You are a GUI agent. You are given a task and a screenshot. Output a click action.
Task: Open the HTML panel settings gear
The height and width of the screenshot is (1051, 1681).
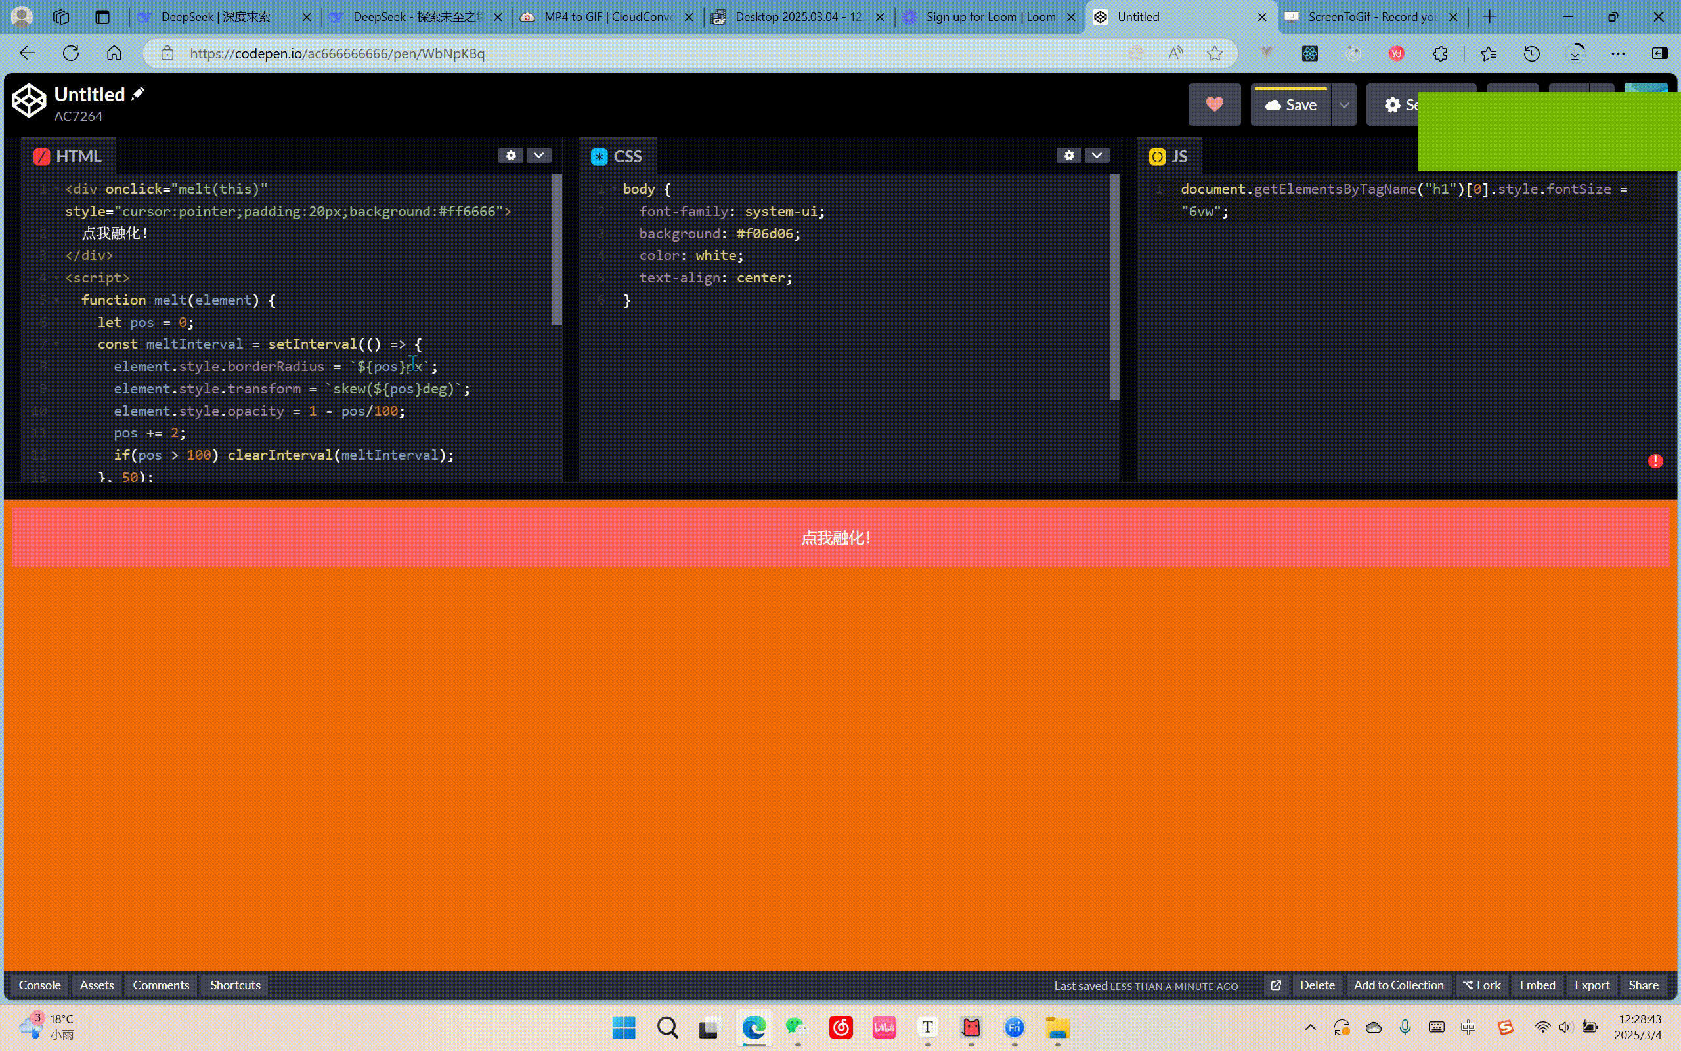coord(512,155)
